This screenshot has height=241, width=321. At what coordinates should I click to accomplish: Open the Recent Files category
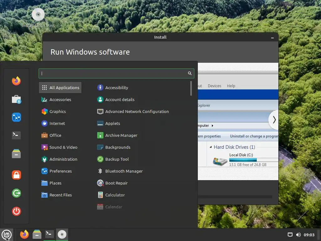click(x=60, y=195)
